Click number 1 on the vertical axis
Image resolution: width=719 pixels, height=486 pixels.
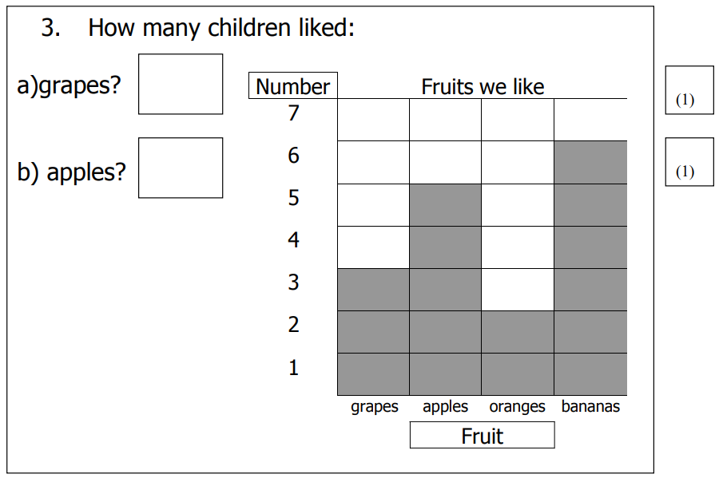(294, 368)
